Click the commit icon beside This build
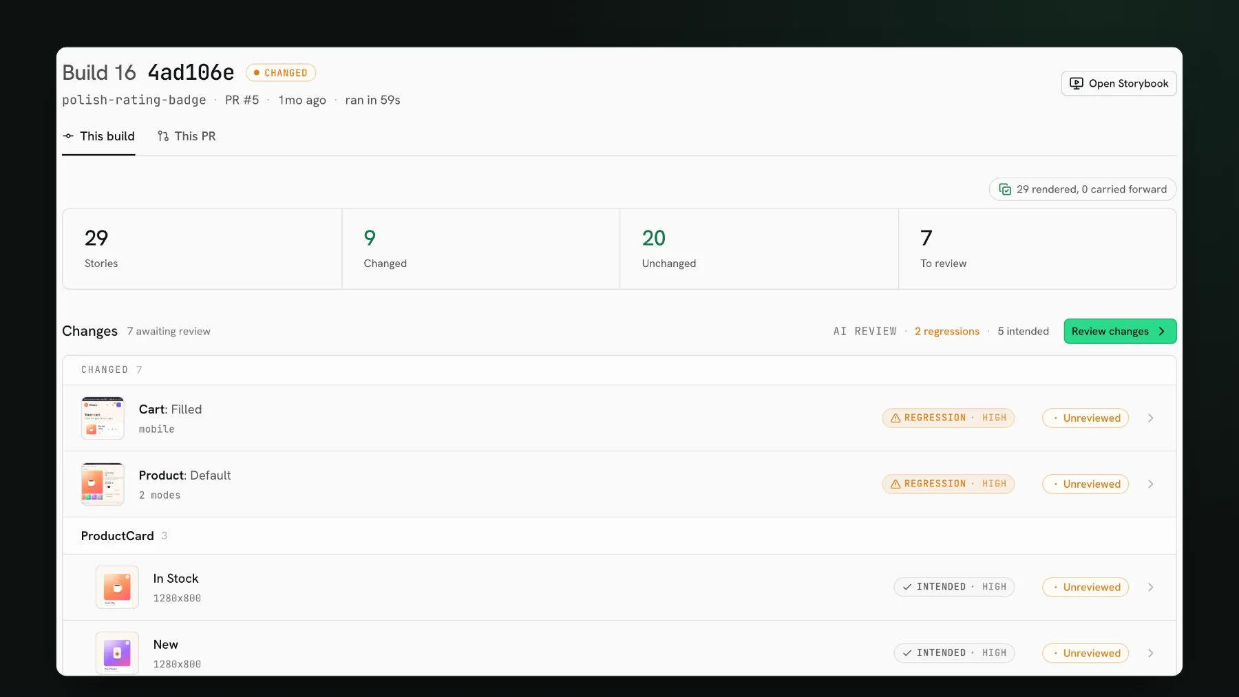This screenshot has height=697, width=1239. 68,136
